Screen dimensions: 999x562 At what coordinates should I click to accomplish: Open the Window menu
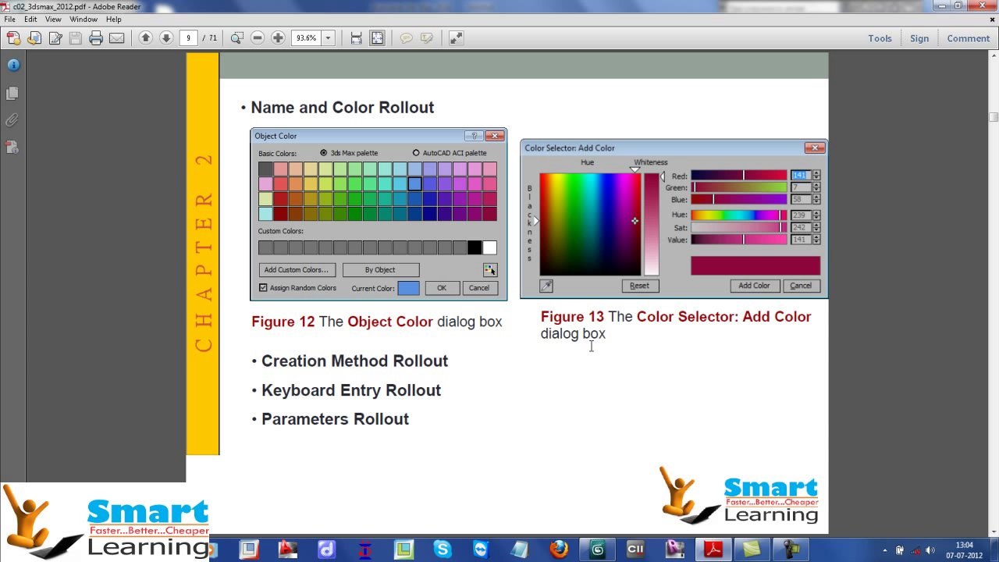click(x=84, y=19)
